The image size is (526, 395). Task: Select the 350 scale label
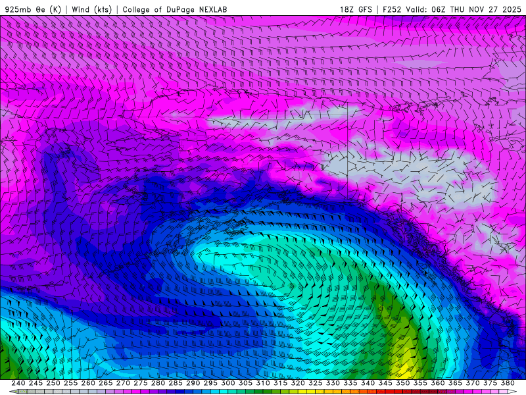(x=402, y=383)
